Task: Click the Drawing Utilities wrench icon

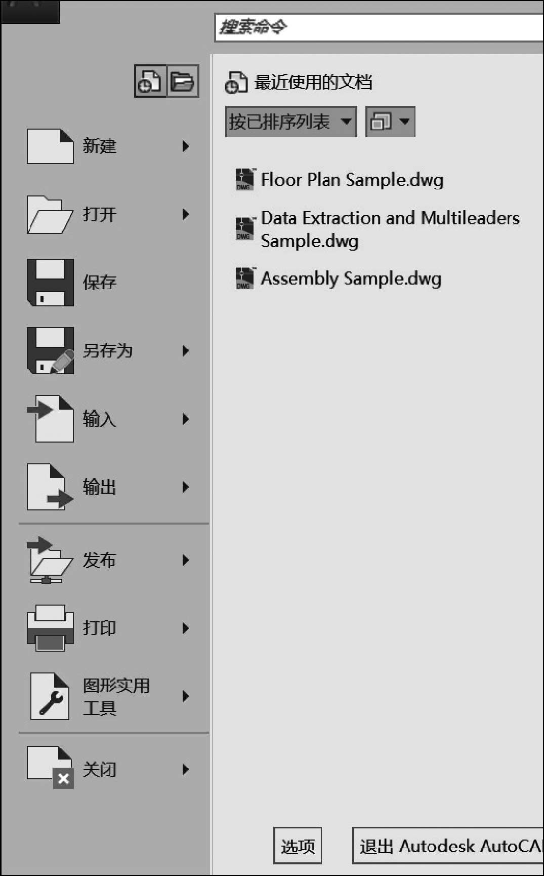Action: [50, 696]
